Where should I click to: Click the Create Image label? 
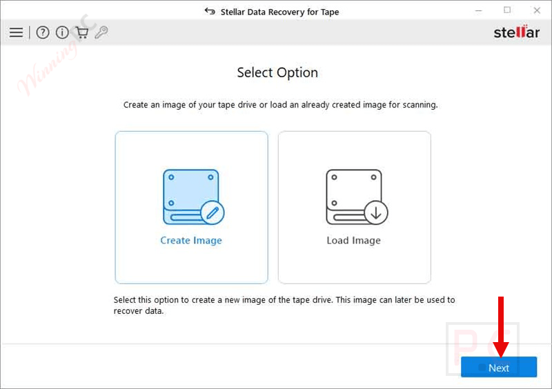tap(191, 241)
